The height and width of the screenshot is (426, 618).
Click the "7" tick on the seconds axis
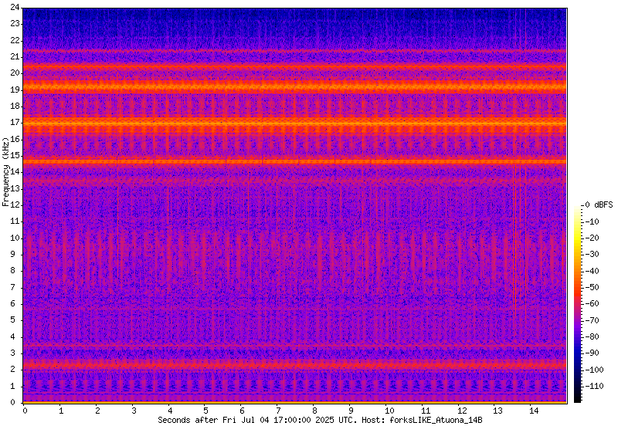click(x=278, y=411)
